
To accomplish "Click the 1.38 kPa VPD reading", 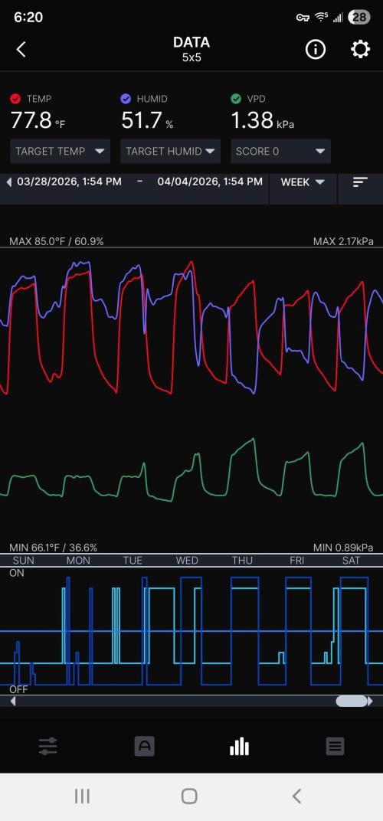I will [263, 121].
